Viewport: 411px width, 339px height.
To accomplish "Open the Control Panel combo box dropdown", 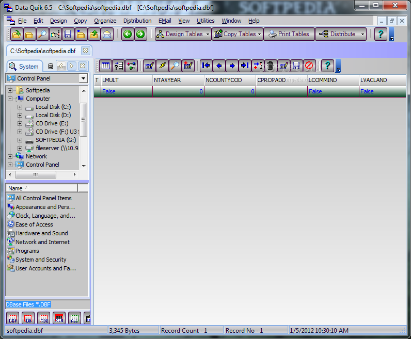I will tap(83, 78).
